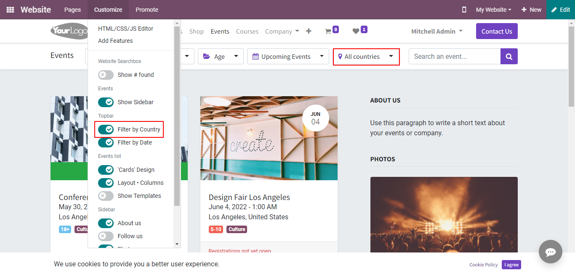The image size is (575, 276).
Task: Enable the Follow us switch
Action: click(x=106, y=236)
